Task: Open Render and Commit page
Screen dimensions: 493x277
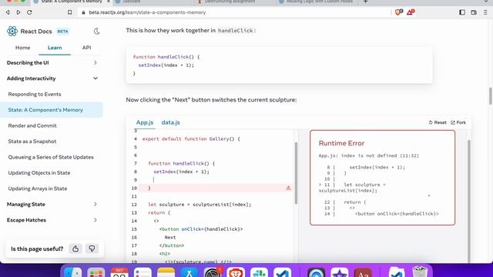Action: click(x=32, y=125)
